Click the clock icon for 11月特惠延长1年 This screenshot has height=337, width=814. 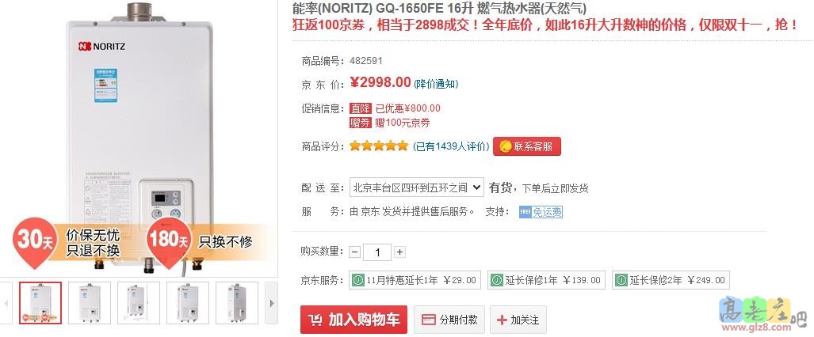pos(358,280)
